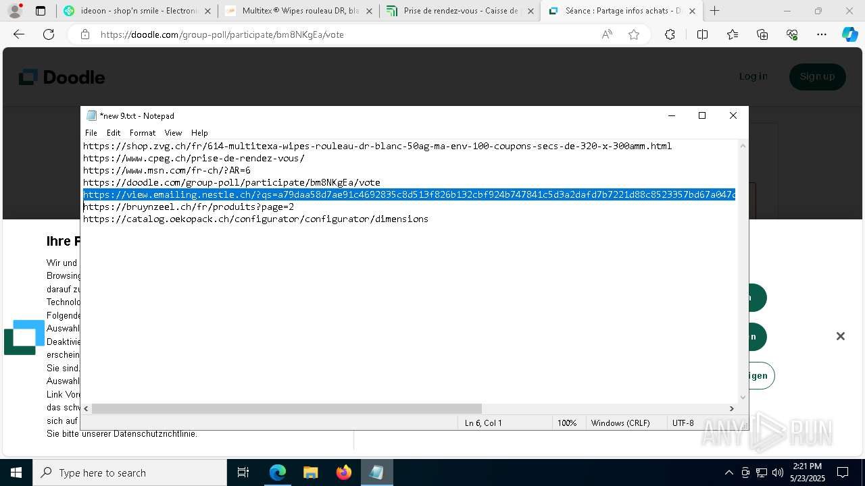This screenshot has width=865, height=486.
Task: Open Edge tab actions menu icon
Action: (x=41, y=11)
